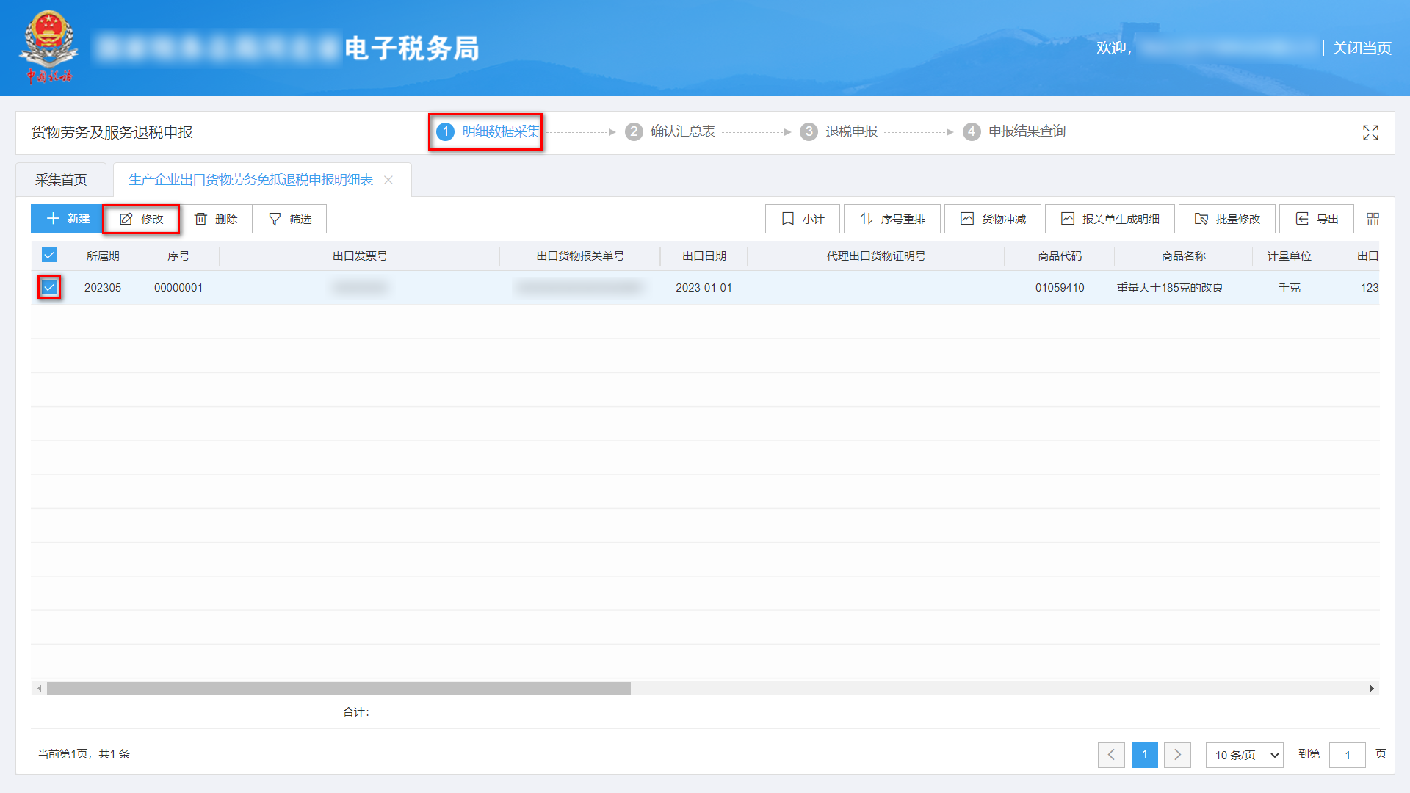Click the 关闭当页 link
Screen dimensions: 1410x793
1361,48
